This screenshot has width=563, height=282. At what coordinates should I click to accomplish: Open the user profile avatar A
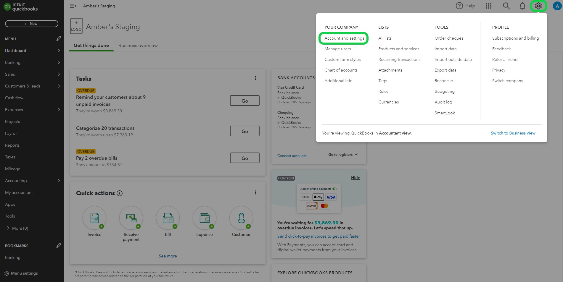(557, 6)
